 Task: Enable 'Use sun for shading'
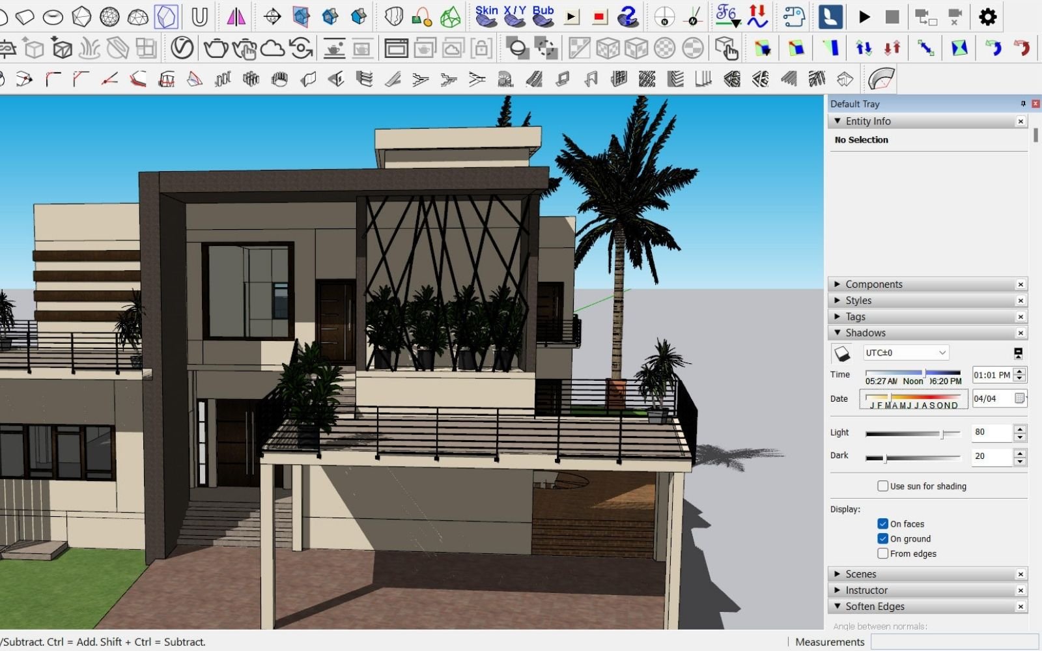(x=883, y=486)
